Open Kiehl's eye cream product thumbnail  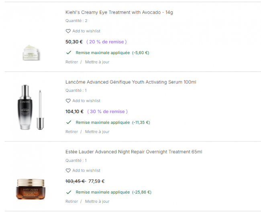coord(31,52)
